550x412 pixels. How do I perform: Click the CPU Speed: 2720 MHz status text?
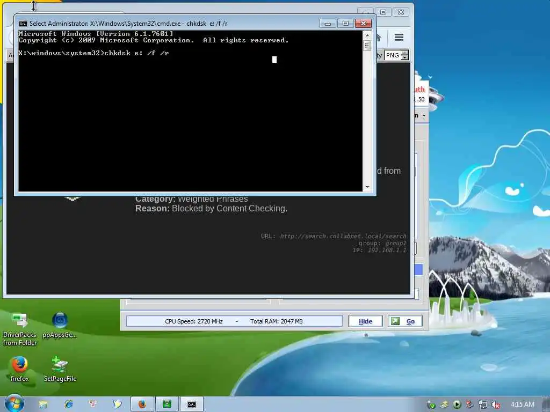coord(193,321)
